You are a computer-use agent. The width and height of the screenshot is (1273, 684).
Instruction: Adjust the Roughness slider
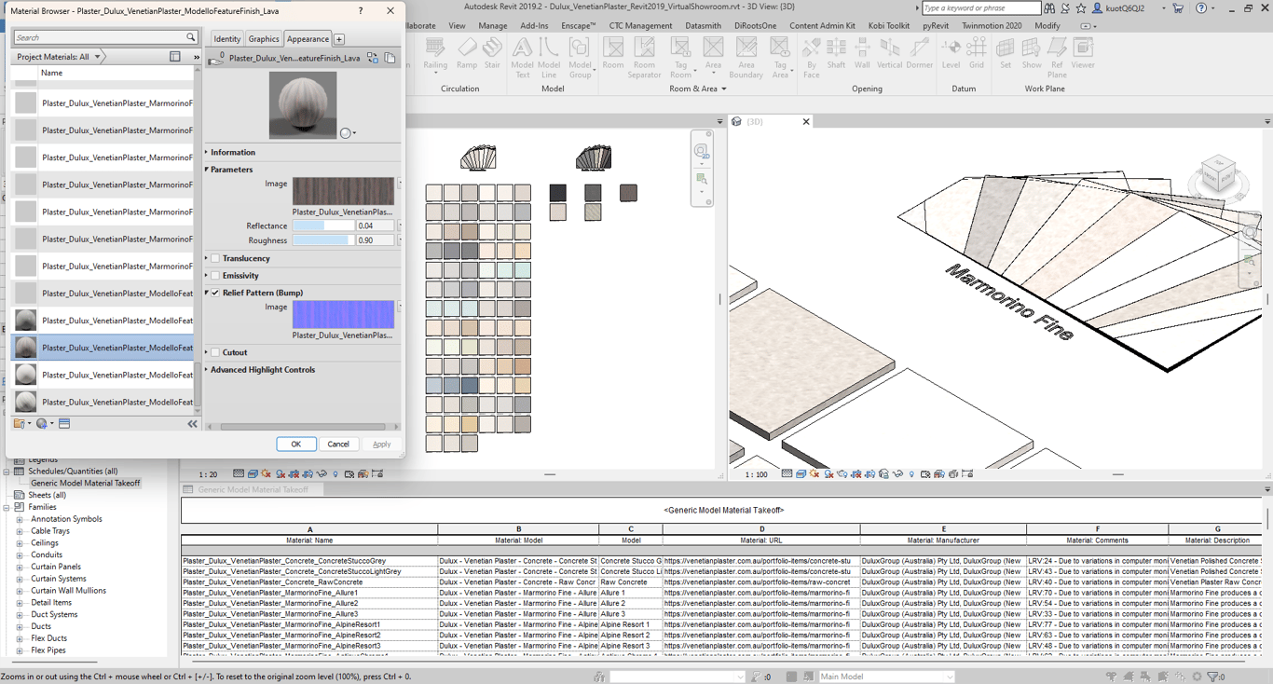point(323,240)
